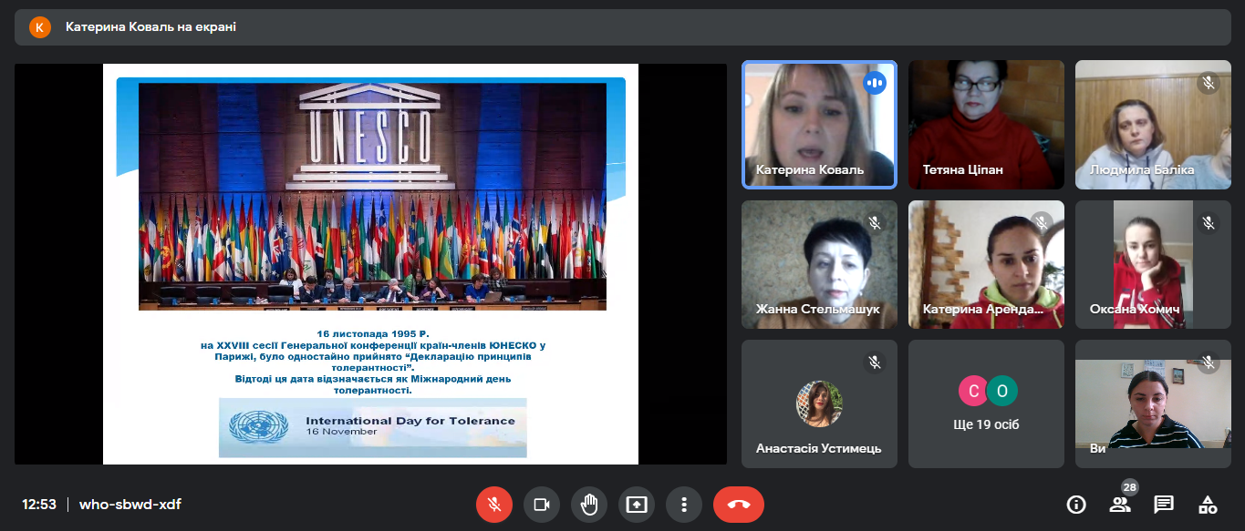
Task: Show the participants list with 28 people
Action: pos(1119,505)
